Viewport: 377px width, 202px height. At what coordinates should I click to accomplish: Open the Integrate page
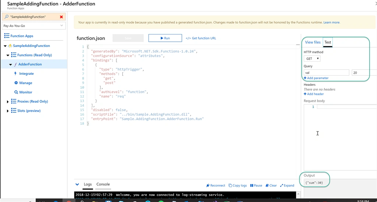(x=27, y=73)
